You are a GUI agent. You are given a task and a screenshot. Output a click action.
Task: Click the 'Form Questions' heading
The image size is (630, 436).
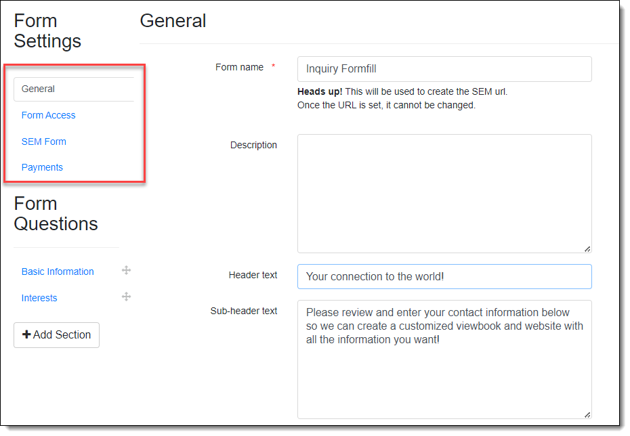tap(56, 214)
